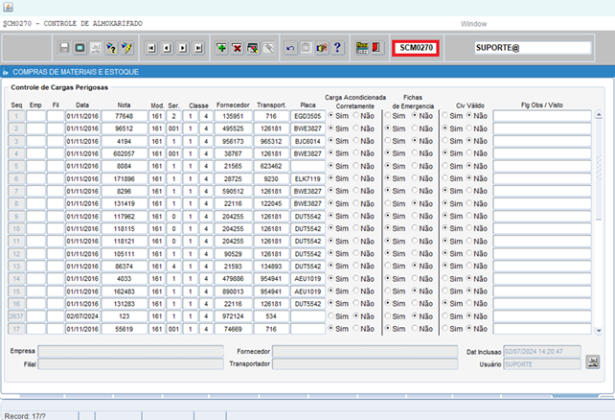Select Sim for Fichas de Emergencia row 13
Screen dimensions: 615x420
point(388,266)
